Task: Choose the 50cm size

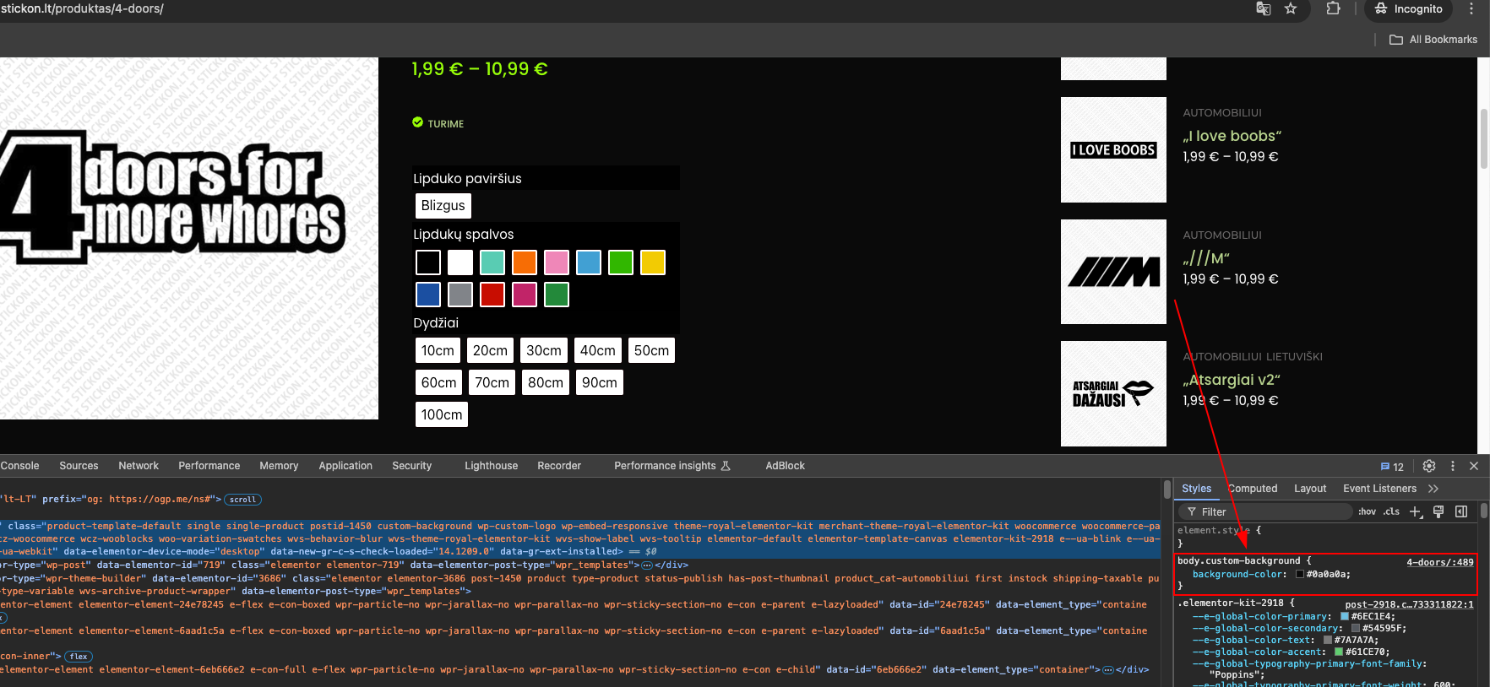Action: pyautogui.click(x=651, y=350)
